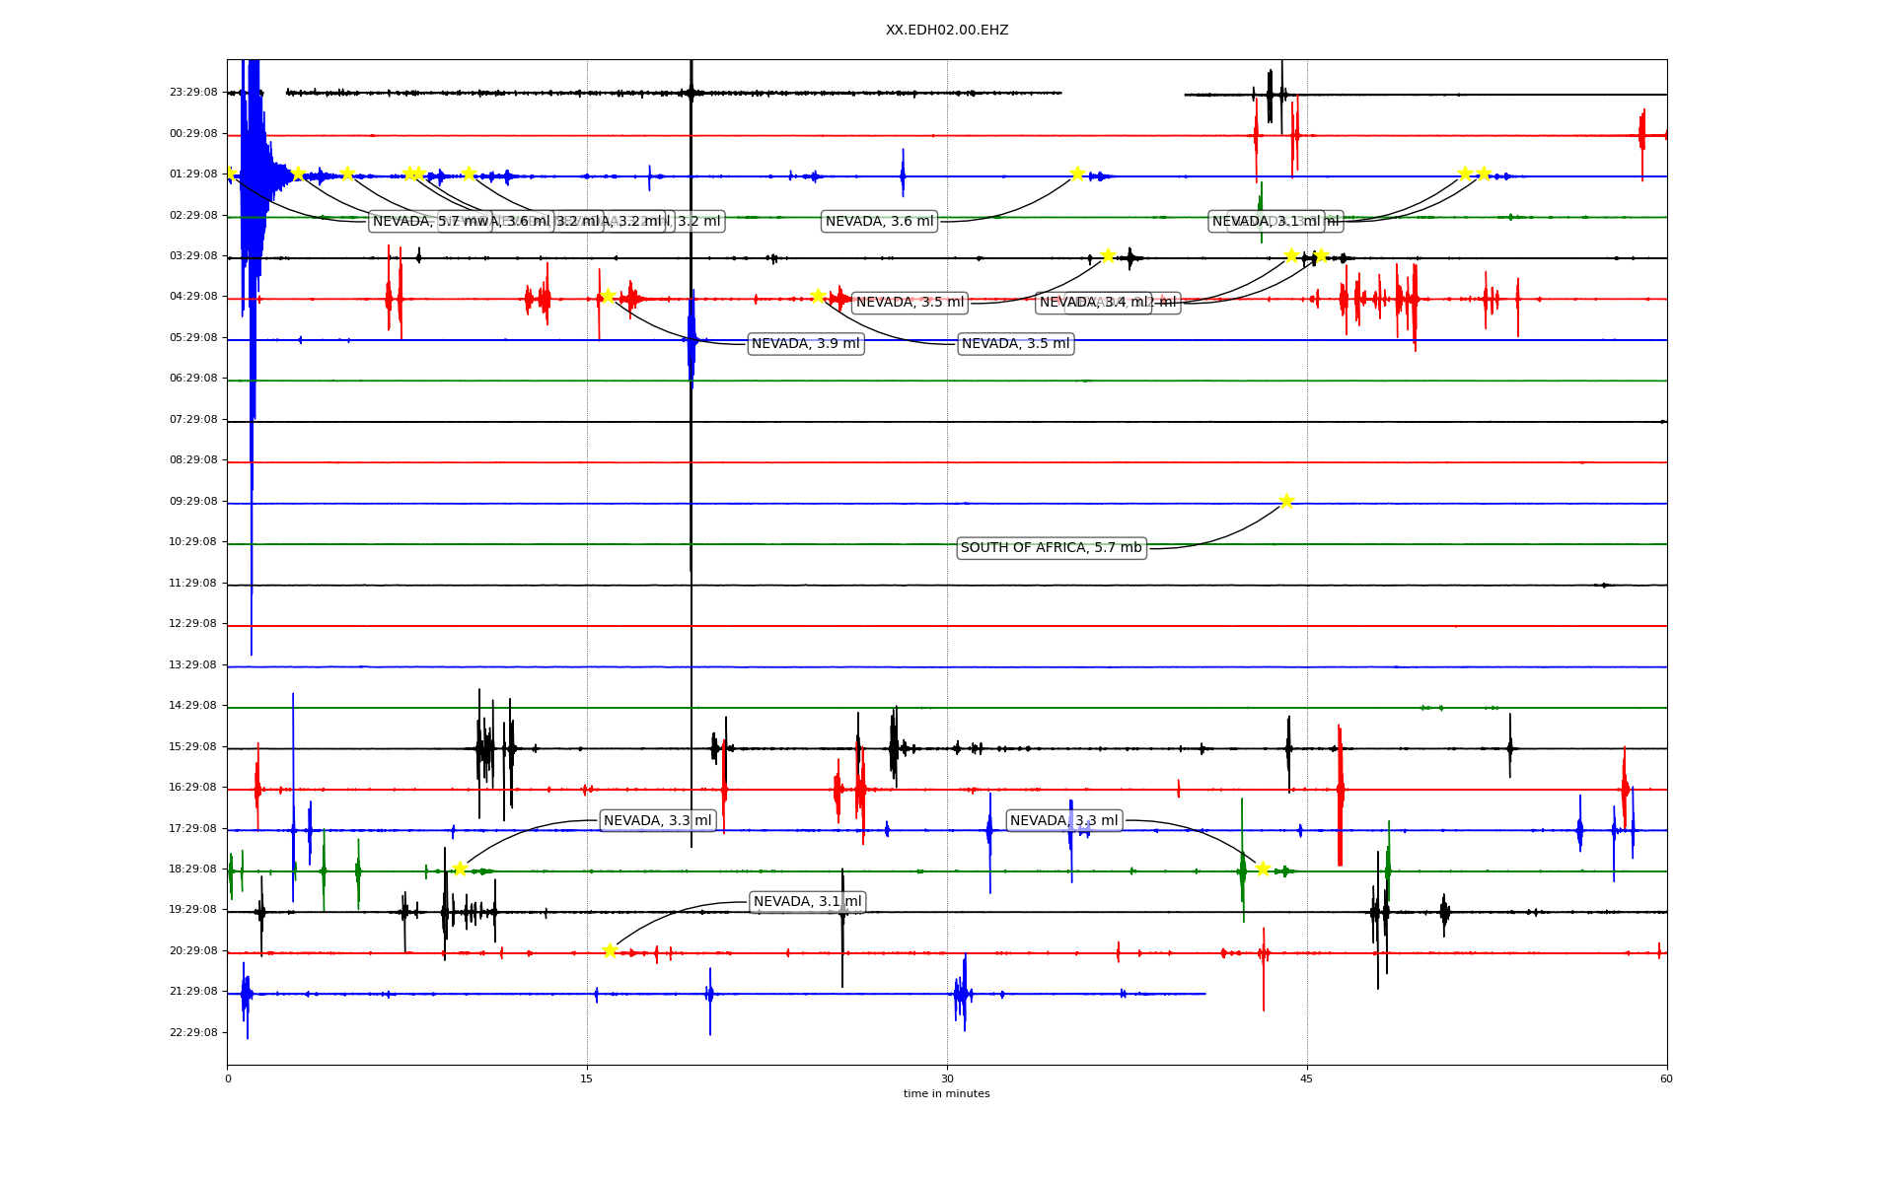Click the 30 tick label on the x-axis

[x=947, y=1079]
